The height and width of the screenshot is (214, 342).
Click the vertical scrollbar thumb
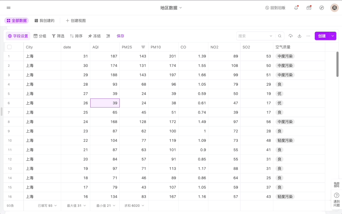(x=337, y=64)
